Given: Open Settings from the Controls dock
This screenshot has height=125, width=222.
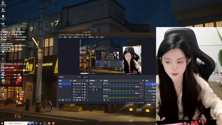Looking at the screenshot, I should click(x=150, y=97).
